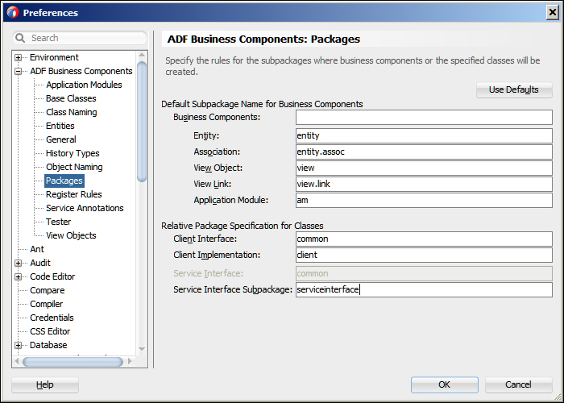This screenshot has width=564, height=403.
Task: Select View Objects tree item
Action: pos(71,235)
